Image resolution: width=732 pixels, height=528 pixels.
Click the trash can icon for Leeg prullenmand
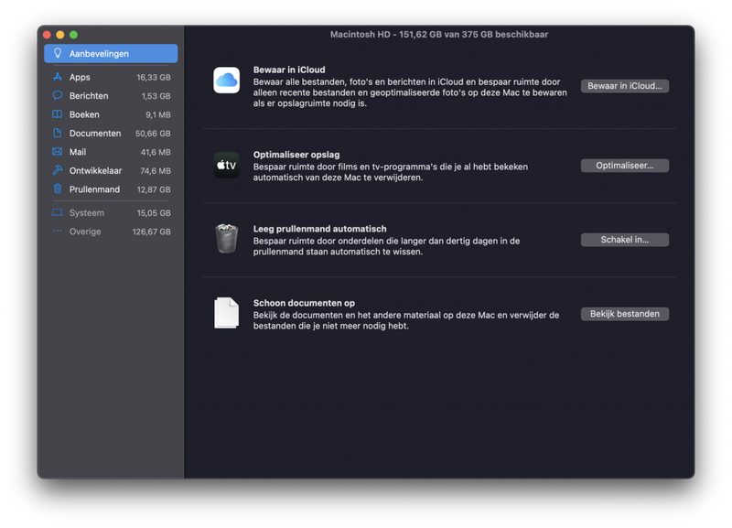pyautogui.click(x=226, y=239)
